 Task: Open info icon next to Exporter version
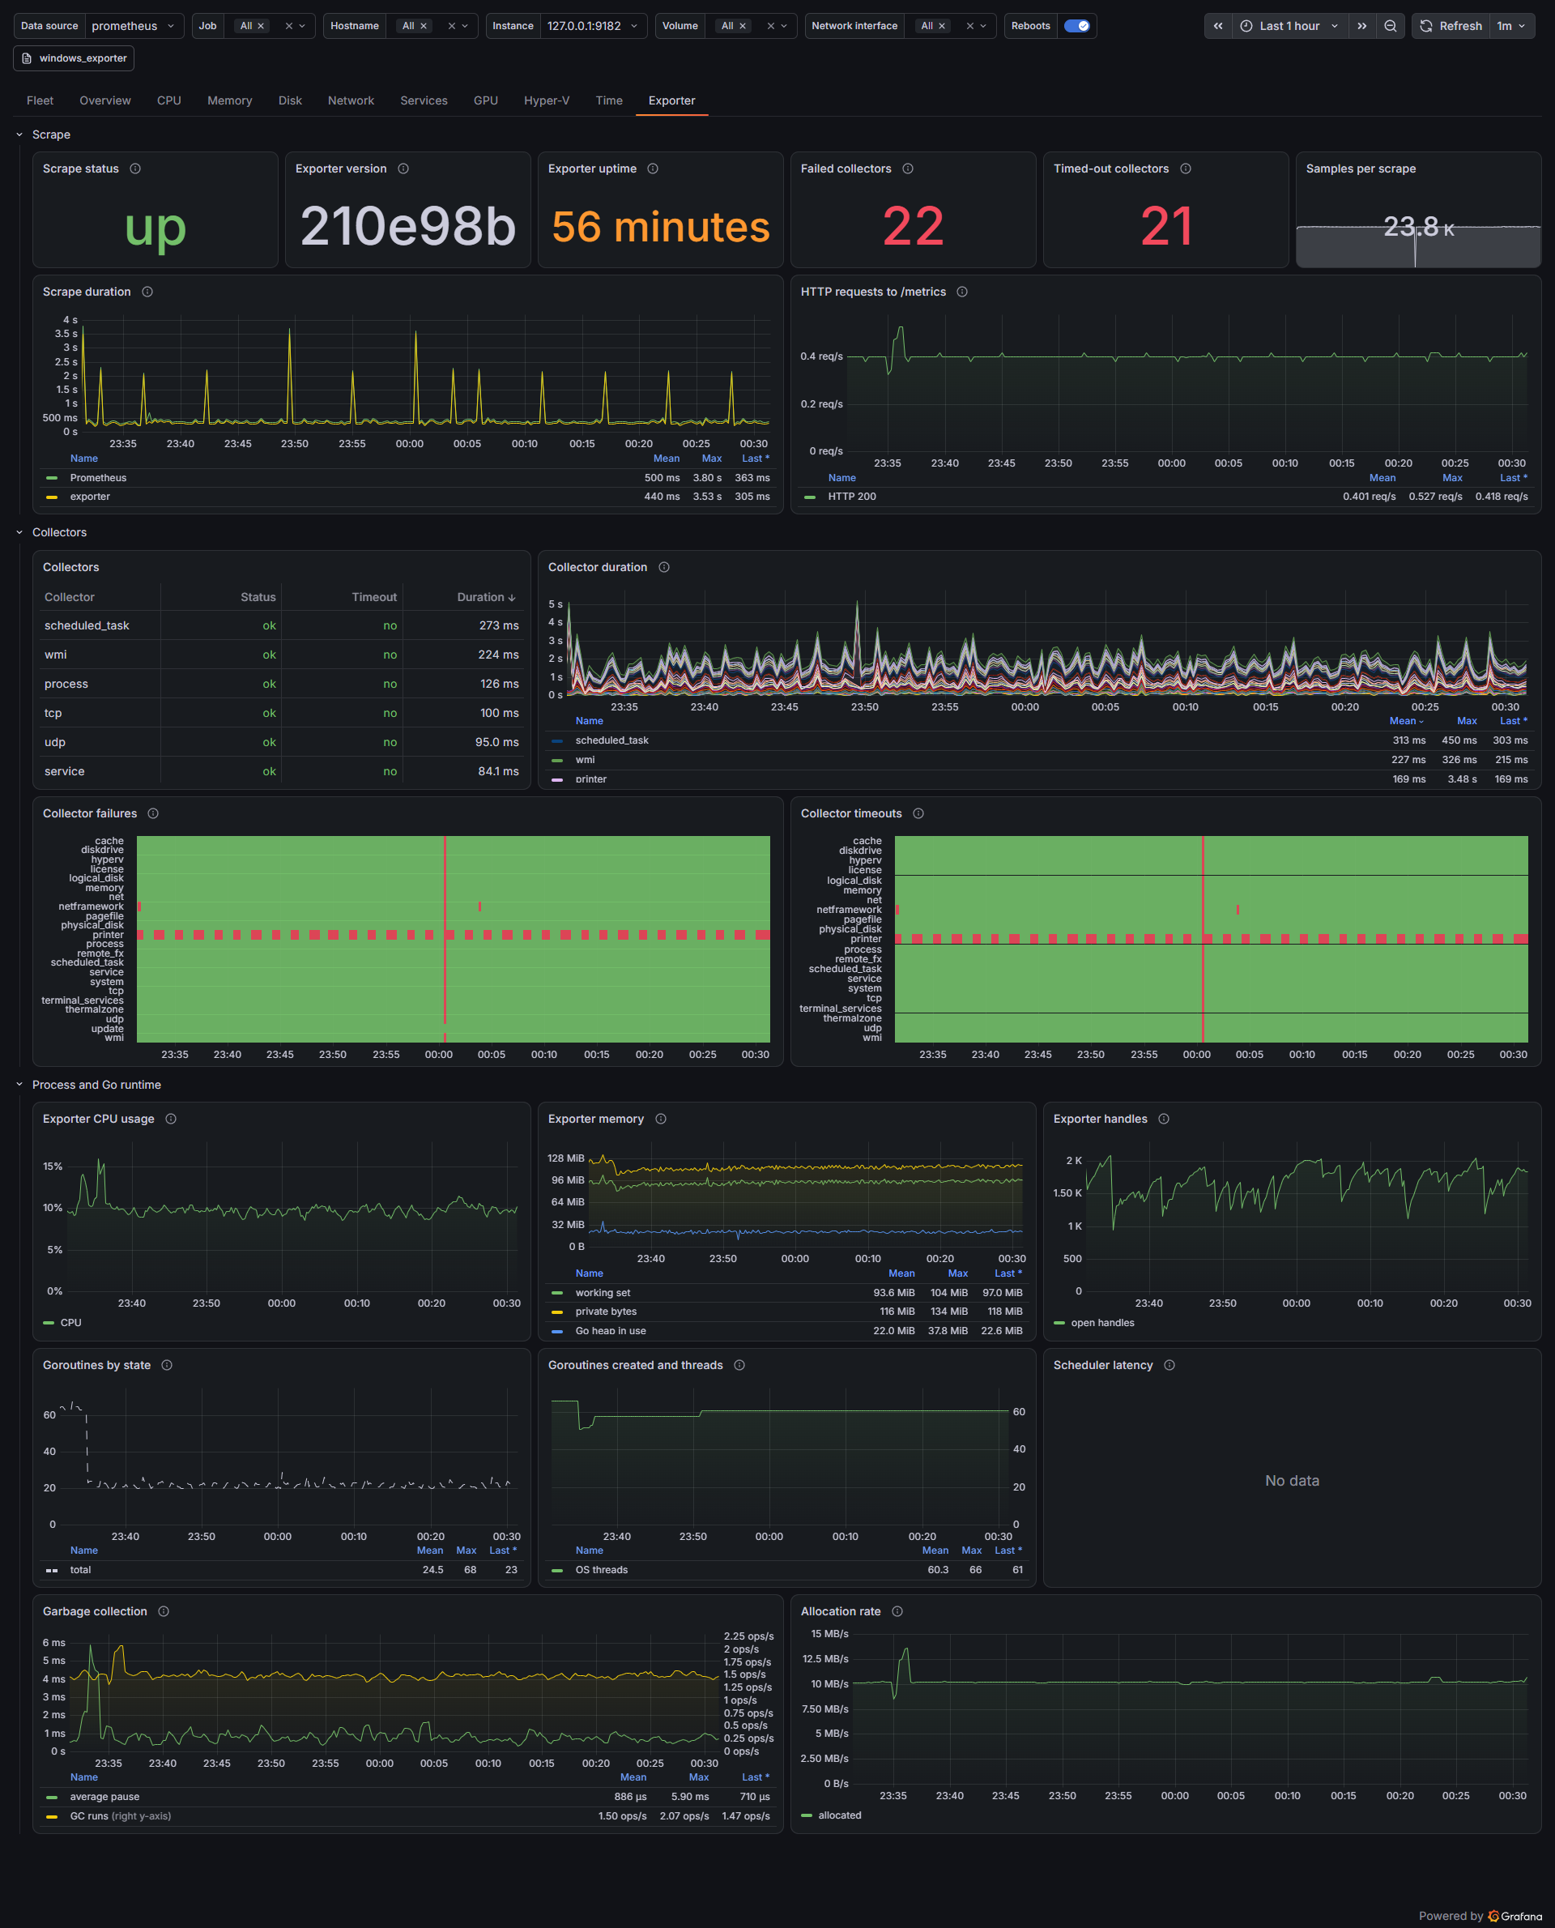tap(403, 168)
